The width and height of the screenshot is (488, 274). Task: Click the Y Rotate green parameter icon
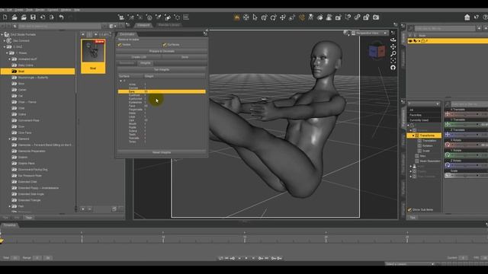pos(448,155)
